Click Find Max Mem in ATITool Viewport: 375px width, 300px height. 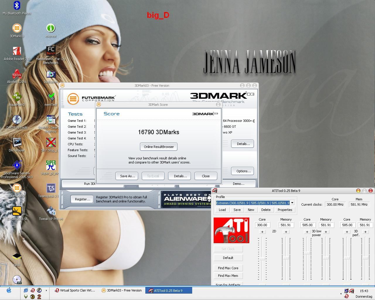click(x=228, y=276)
